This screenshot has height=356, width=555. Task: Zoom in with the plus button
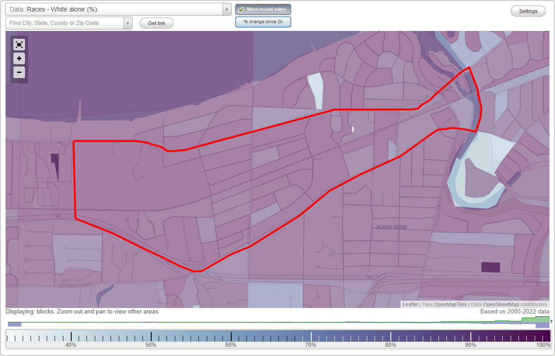(19, 58)
